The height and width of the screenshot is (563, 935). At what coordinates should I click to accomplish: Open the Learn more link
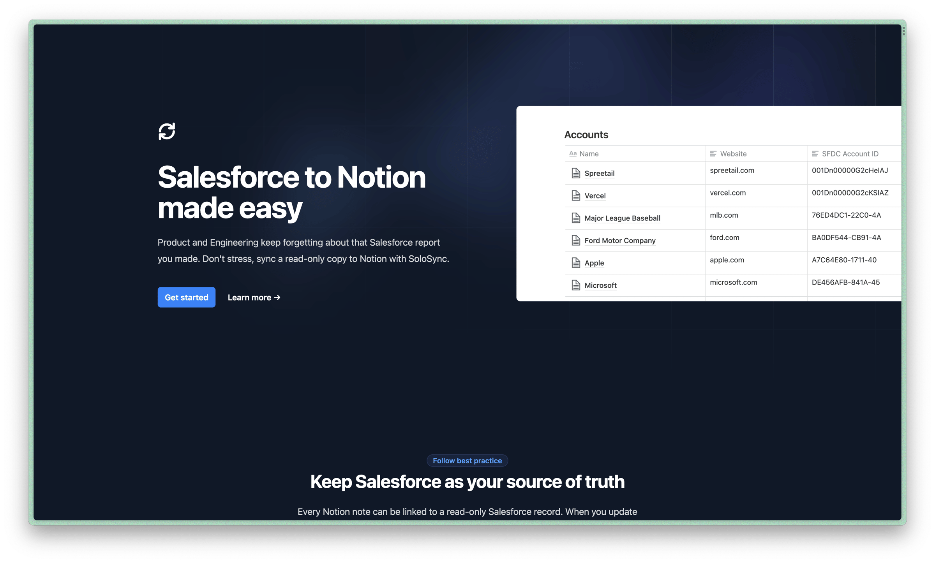tap(254, 297)
